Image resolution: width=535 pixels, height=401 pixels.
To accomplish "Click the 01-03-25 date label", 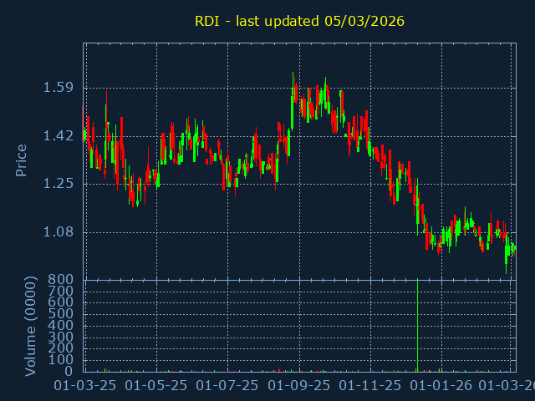I will coord(84,386).
